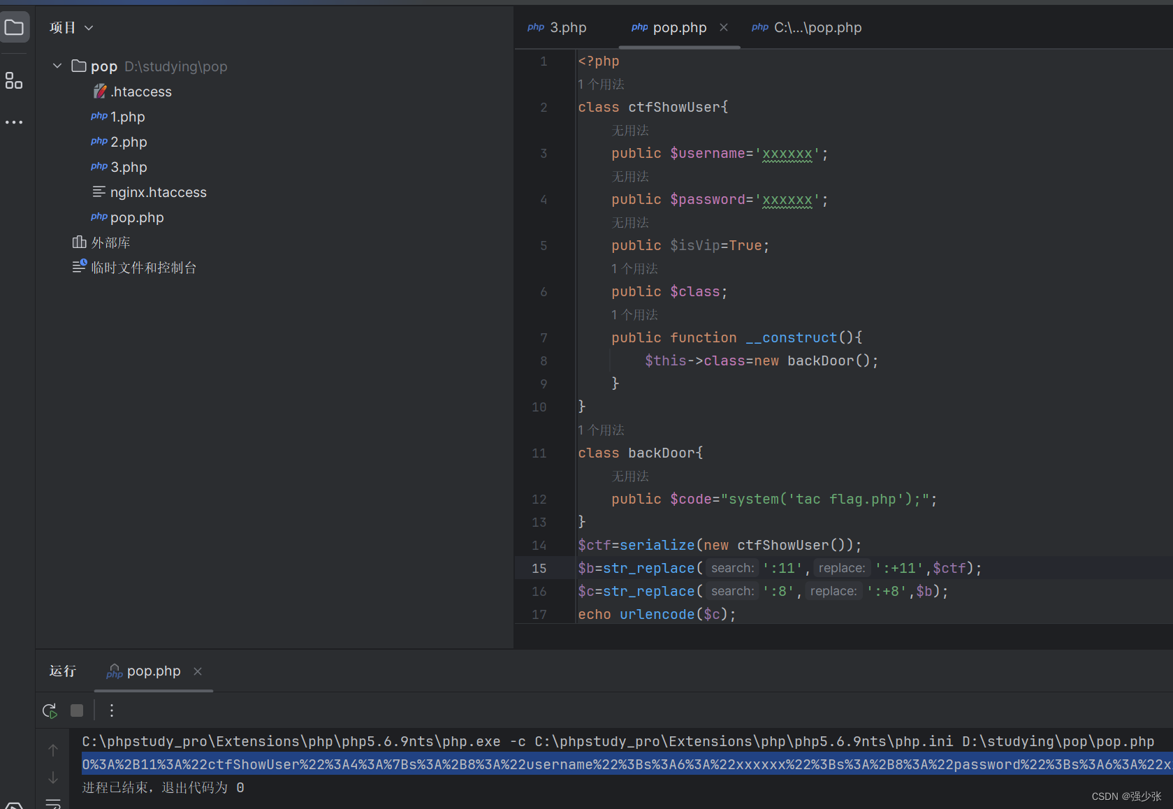Image resolution: width=1173 pixels, height=809 pixels.
Task: Click the $username declaration line
Action: point(720,154)
